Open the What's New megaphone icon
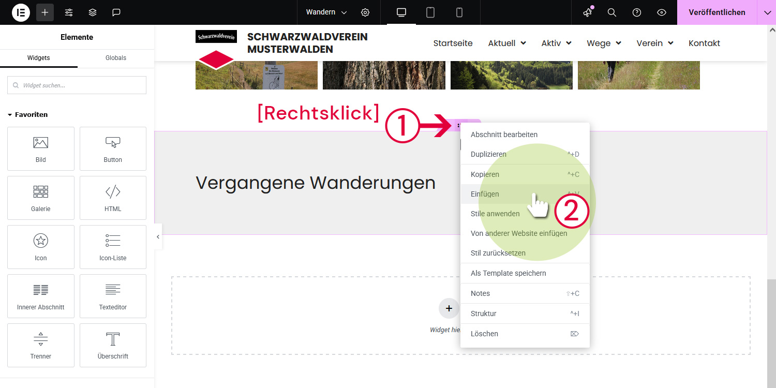The width and height of the screenshot is (776, 388). click(587, 12)
